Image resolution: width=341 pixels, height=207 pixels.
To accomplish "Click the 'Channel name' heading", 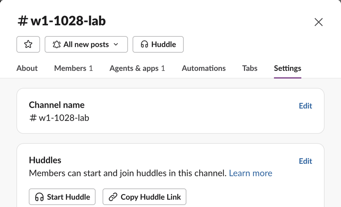I will tap(57, 105).
